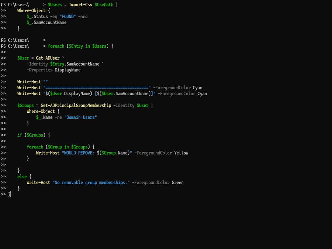Viewport: 332px width, 249px height.
Task: Click the '$CsvPath' variable text
Action: point(104,5)
